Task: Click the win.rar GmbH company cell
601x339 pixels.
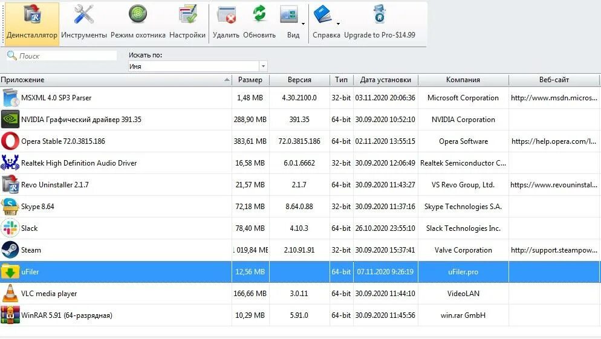Action: point(463,315)
